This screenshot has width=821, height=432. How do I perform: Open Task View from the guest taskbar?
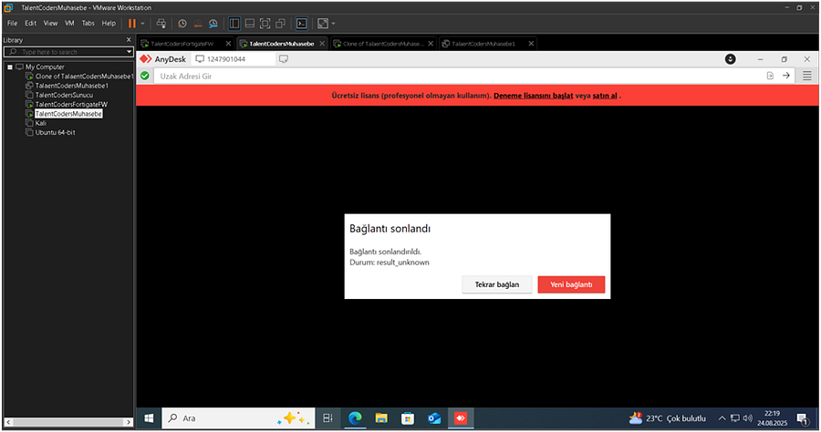(327, 418)
